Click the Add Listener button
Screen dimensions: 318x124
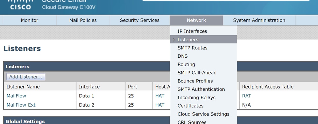pos(26,77)
